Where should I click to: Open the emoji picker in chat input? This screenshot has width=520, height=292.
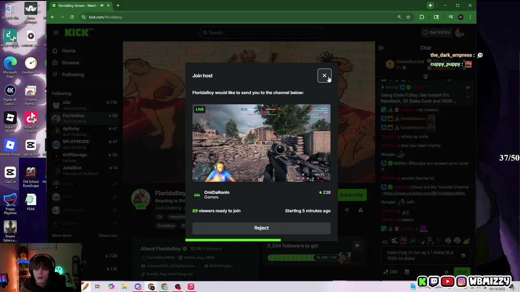coord(463,255)
